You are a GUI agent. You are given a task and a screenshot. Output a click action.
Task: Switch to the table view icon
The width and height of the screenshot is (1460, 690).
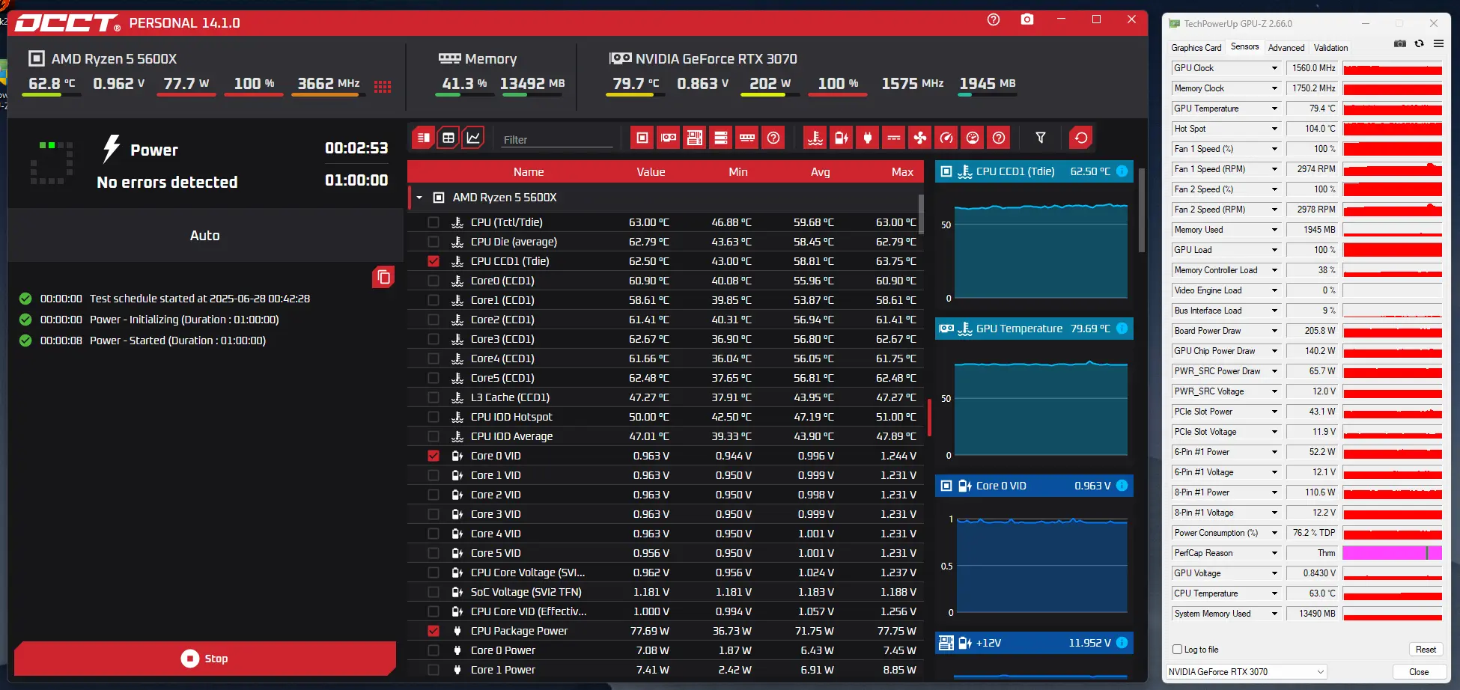(448, 138)
